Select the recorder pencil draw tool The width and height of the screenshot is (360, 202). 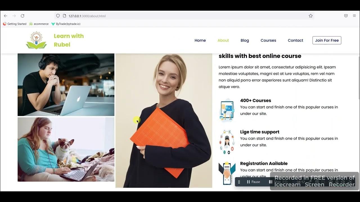310,182
